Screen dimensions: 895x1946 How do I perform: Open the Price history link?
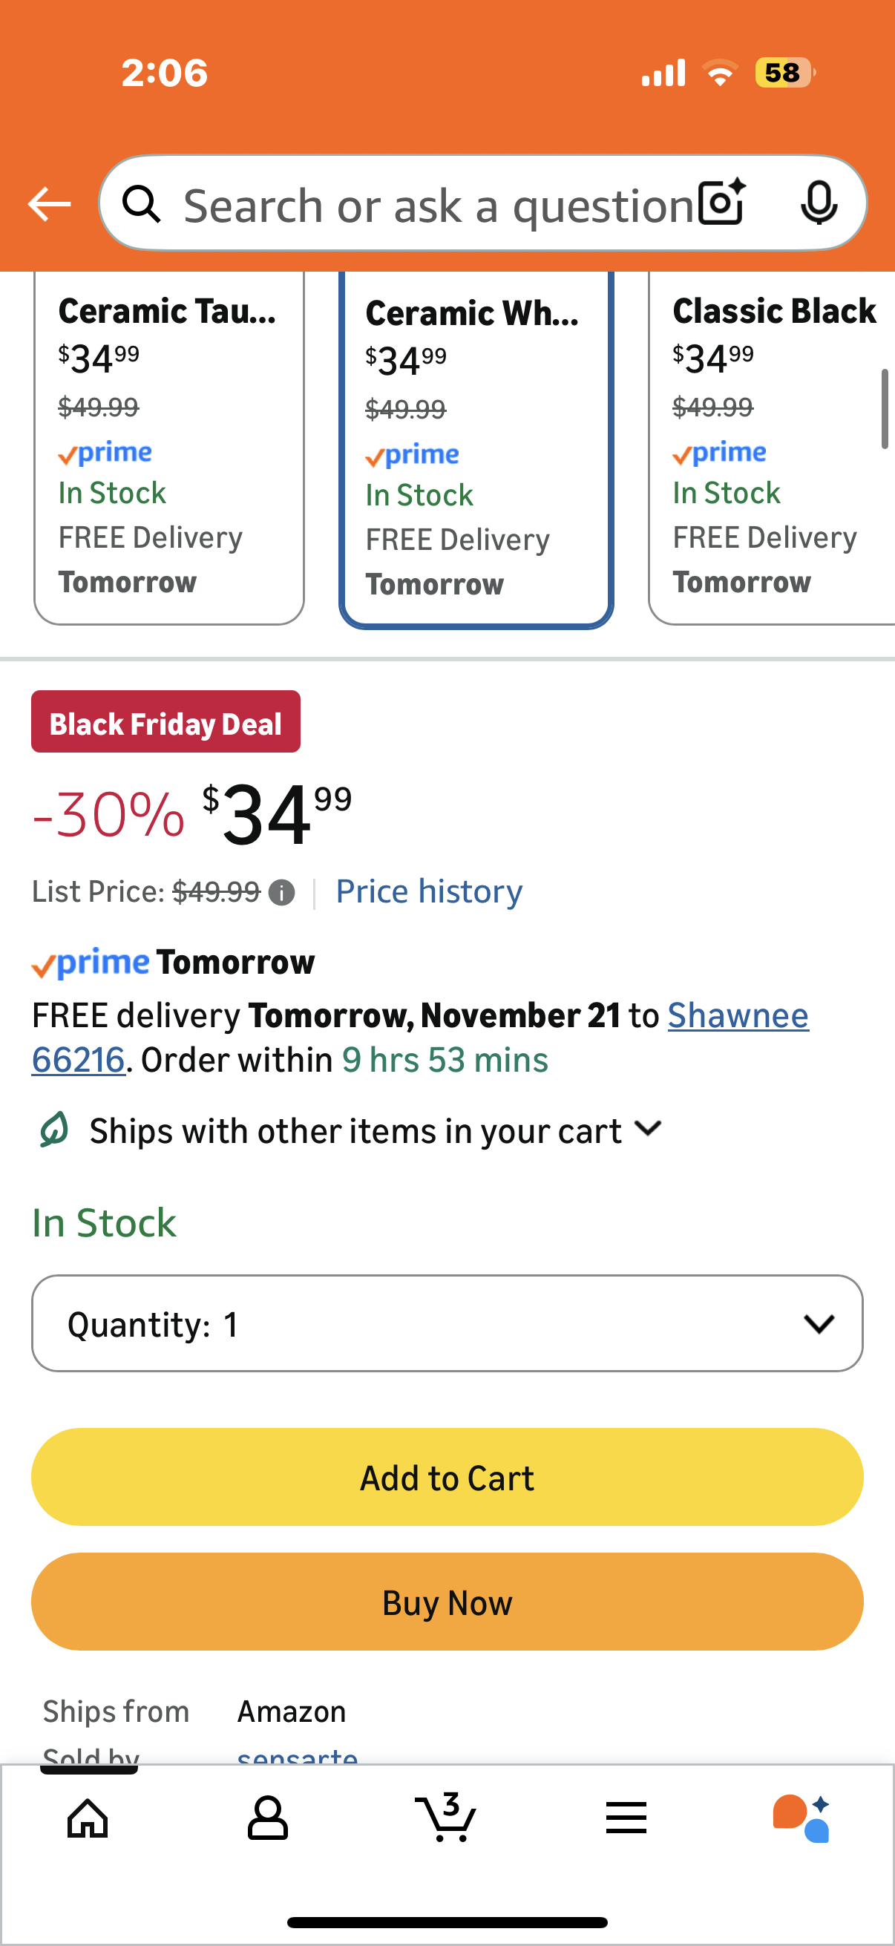click(429, 891)
